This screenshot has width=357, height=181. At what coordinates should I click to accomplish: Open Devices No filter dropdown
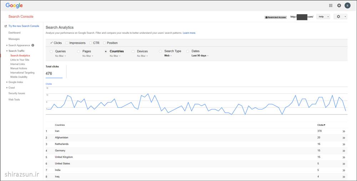click(x=142, y=56)
